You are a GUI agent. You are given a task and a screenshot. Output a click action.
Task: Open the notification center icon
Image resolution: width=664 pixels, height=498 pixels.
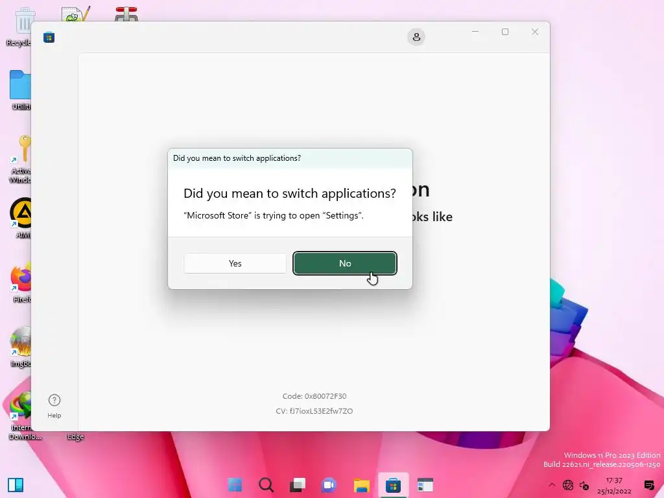point(648,485)
